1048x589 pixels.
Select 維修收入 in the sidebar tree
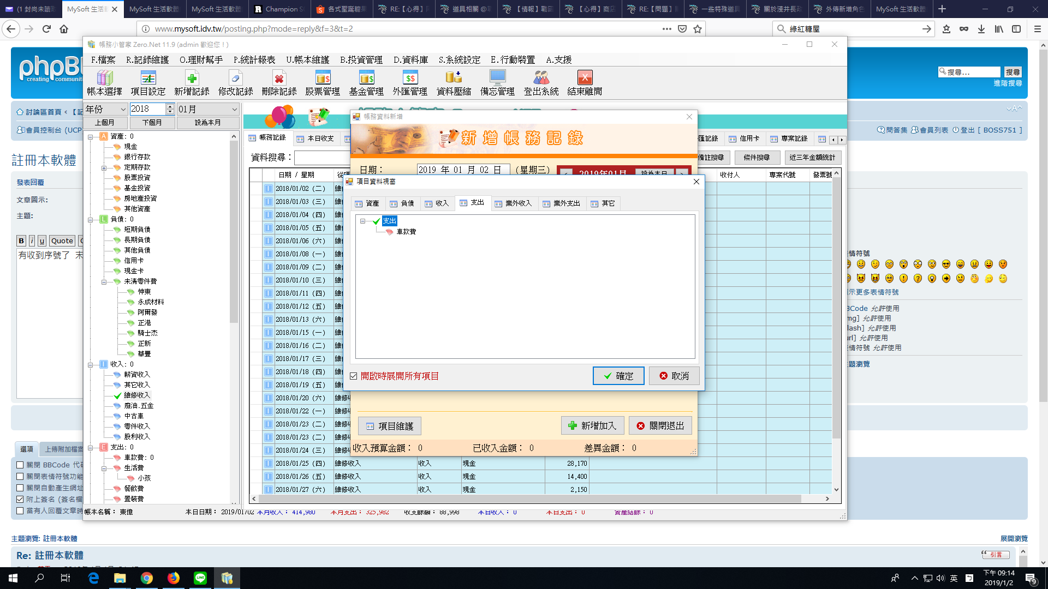(136, 395)
